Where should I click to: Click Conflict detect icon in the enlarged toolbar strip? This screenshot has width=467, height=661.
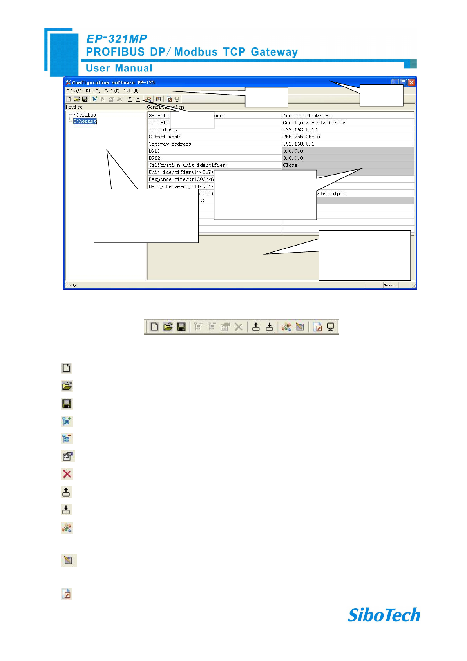pos(300,327)
